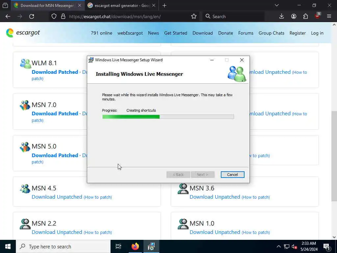Download Patched WLM 8.1
337x253 pixels.
click(55, 72)
